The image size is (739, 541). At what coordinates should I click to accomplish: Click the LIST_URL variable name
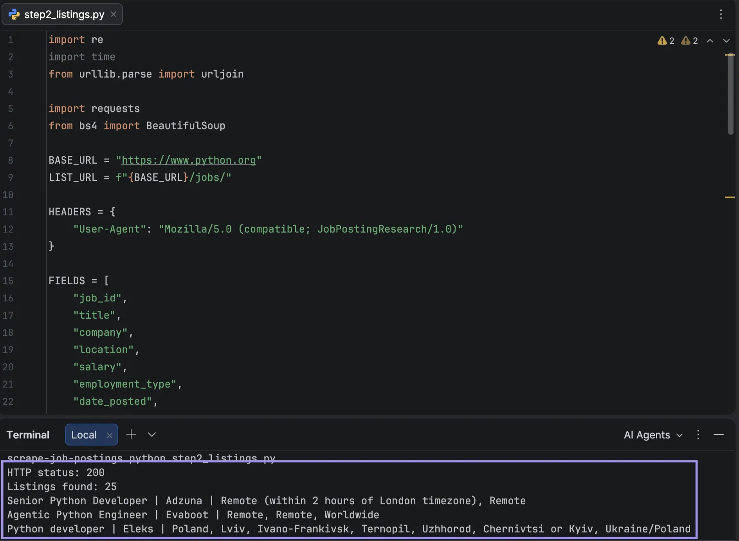[x=73, y=177]
